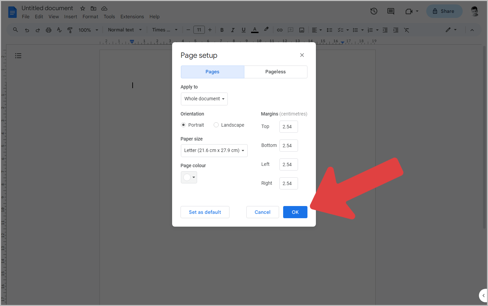The height and width of the screenshot is (306, 488).
Task: Select the Landscape orientation radio button
Action: point(216,125)
